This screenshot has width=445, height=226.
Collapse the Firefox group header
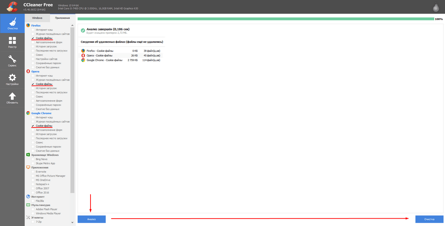[x=36, y=25]
